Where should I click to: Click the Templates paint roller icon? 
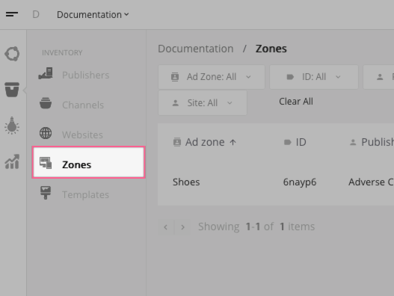point(46,193)
